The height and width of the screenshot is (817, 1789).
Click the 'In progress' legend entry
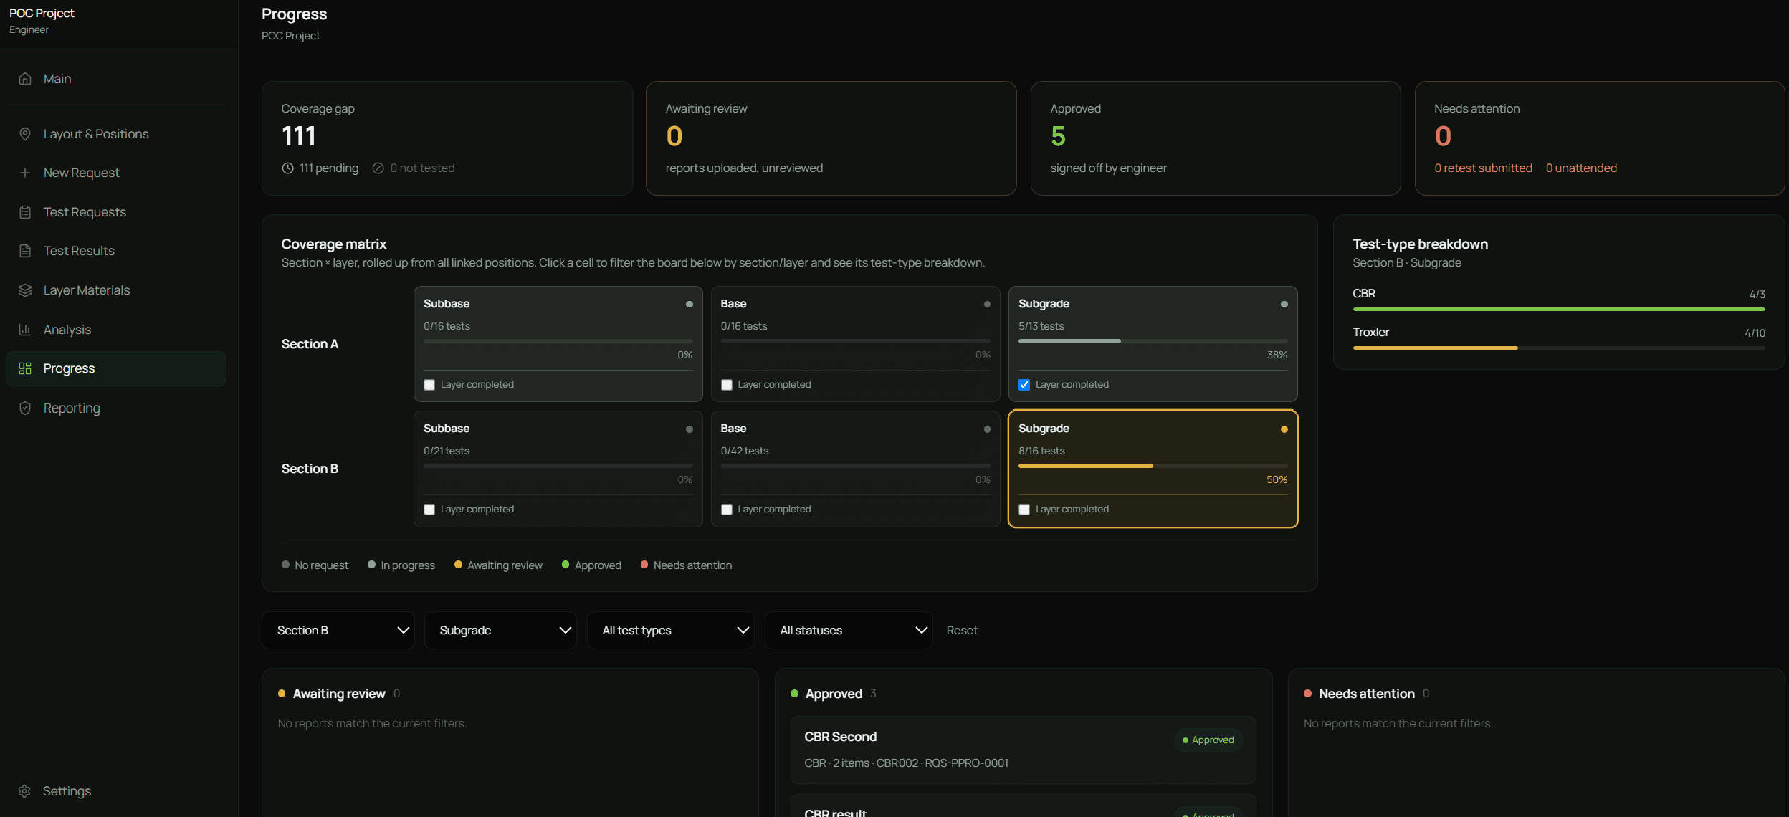coord(401,565)
